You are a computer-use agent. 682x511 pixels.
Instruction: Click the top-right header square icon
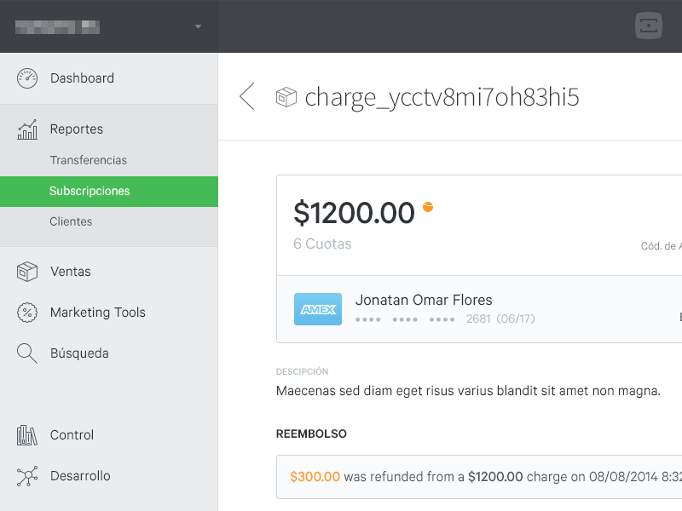(x=649, y=26)
